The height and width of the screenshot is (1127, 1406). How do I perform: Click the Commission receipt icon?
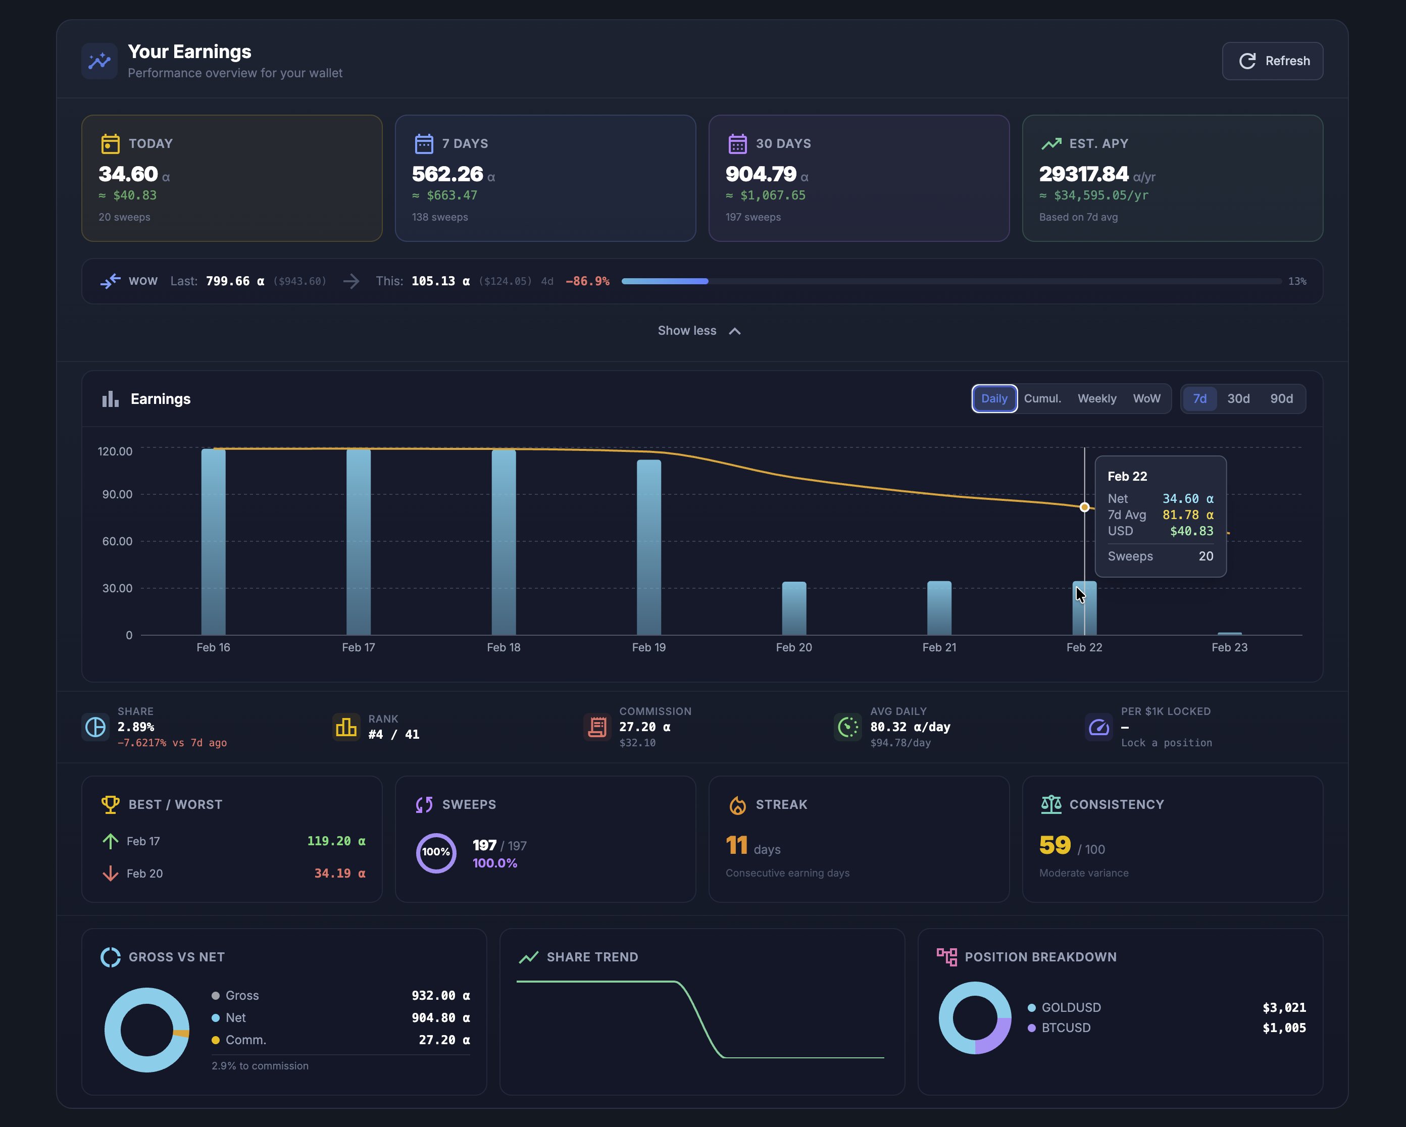click(x=597, y=728)
